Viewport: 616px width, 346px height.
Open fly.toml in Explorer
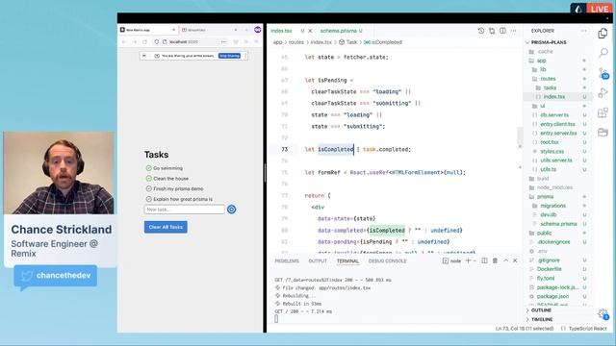coord(546,278)
